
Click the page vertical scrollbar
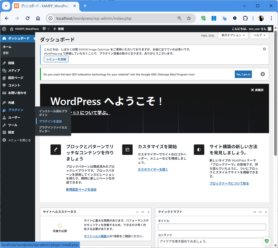point(275,116)
